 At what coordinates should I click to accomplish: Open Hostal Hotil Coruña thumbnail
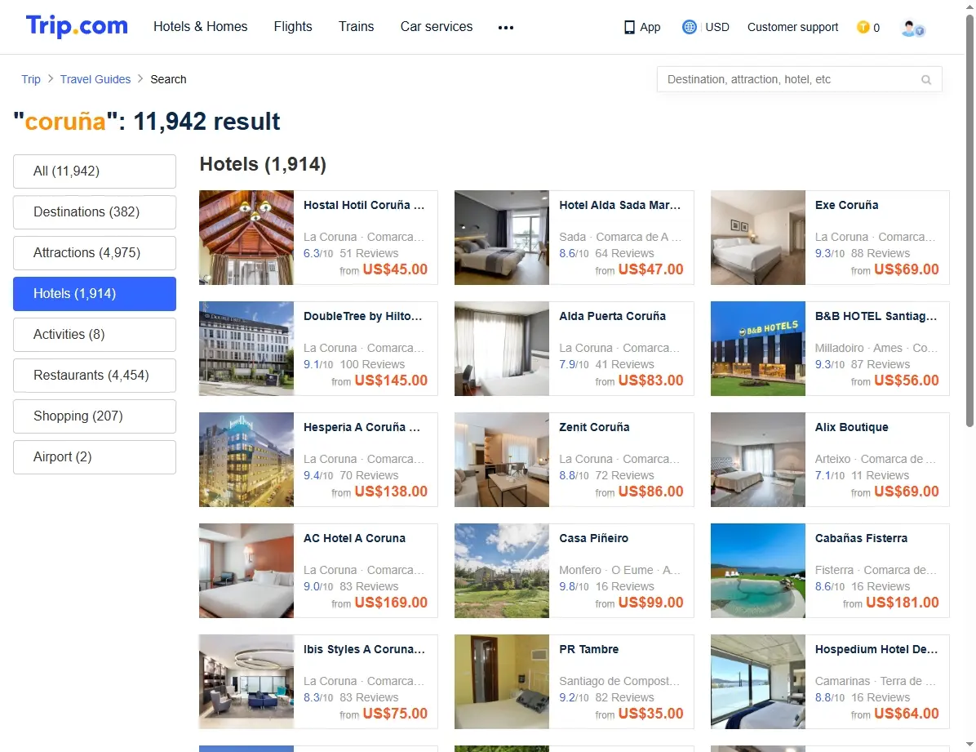246,238
